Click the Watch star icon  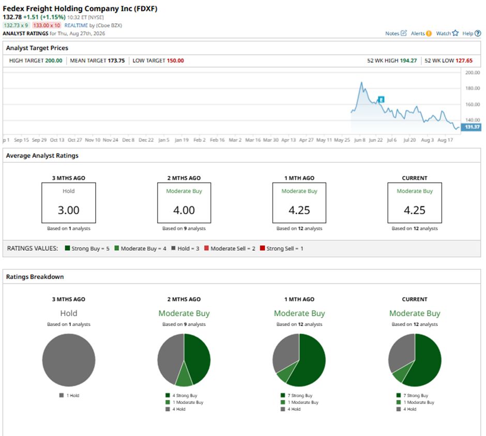[x=455, y=33]
